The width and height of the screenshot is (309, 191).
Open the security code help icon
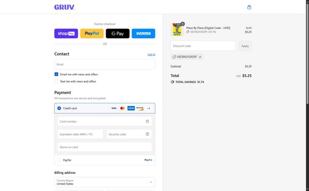[147, 134]
